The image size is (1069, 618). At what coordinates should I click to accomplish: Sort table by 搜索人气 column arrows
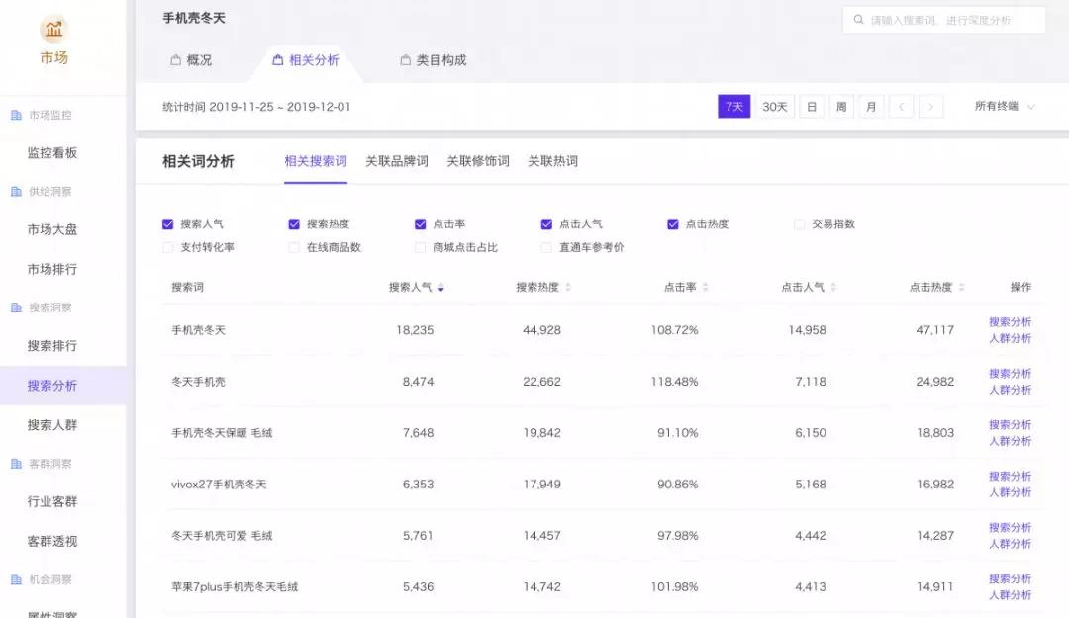click(x=441, y=288)
